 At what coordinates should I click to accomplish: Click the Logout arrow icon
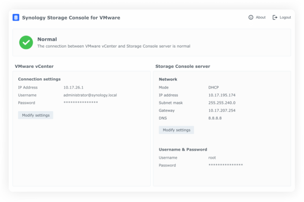275,17
